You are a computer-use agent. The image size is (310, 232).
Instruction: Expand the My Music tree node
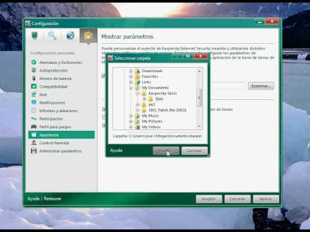[x=130, y=115]
